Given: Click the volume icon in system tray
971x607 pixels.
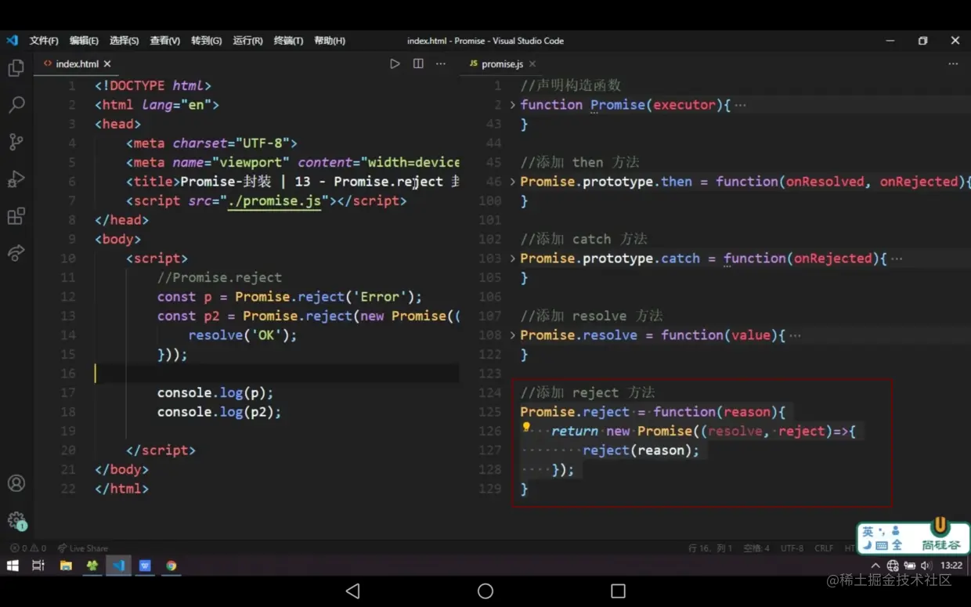Looking at the screenshot, I should (926, 565).
